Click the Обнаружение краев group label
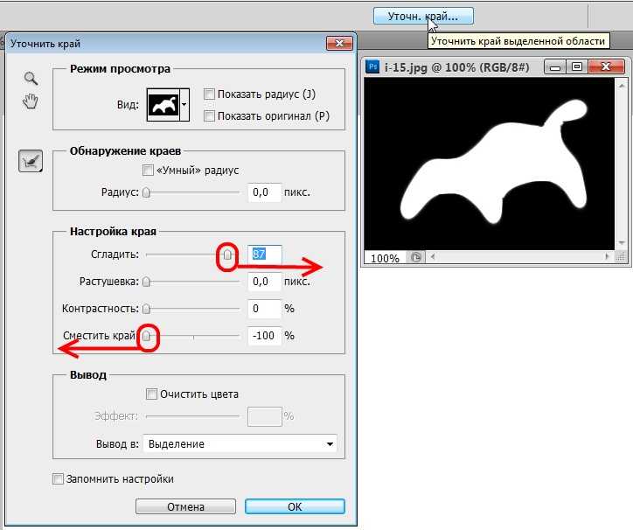 [x=125, y=151]
